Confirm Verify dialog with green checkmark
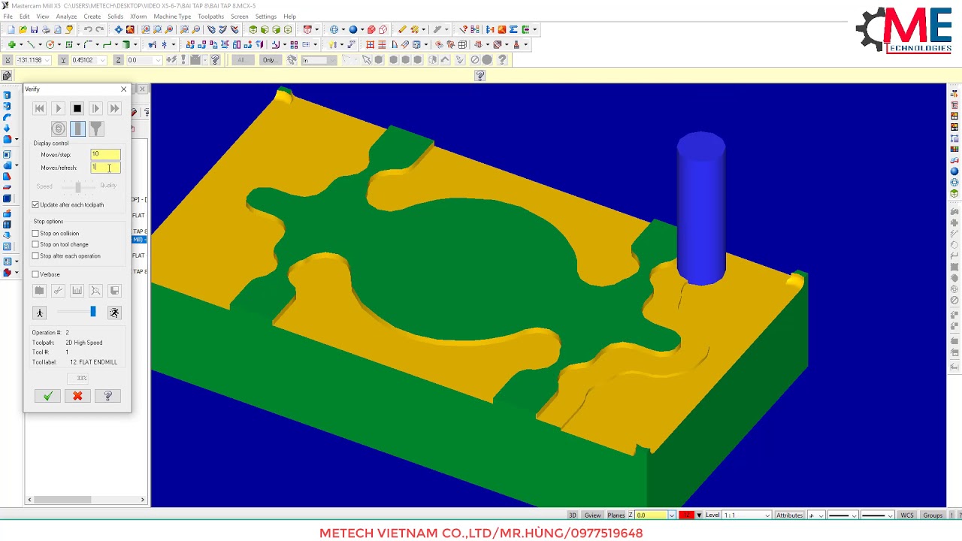 [x=47, y=396]
